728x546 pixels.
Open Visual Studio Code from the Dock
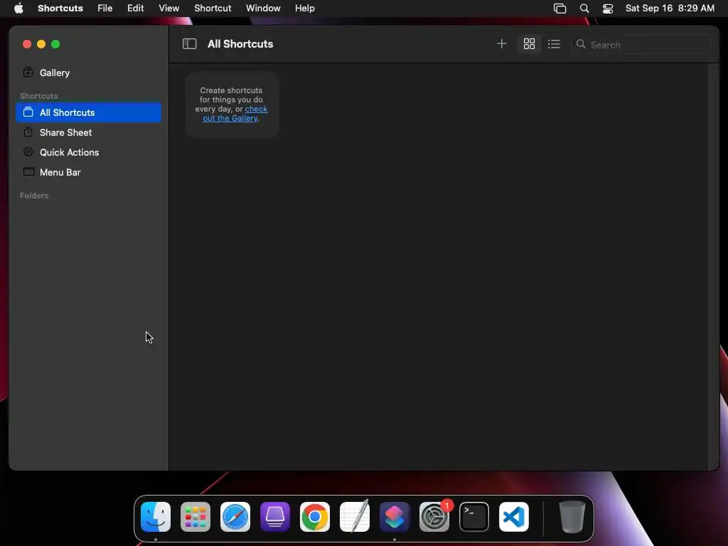[x=514, y=517]
